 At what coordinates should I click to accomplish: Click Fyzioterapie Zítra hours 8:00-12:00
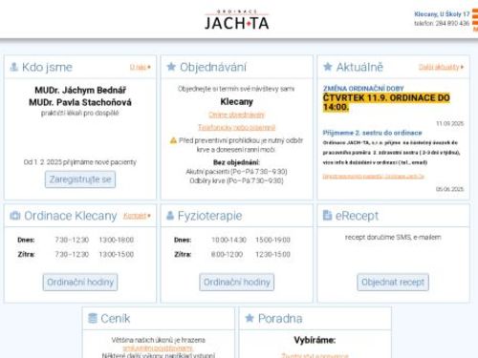227,254
